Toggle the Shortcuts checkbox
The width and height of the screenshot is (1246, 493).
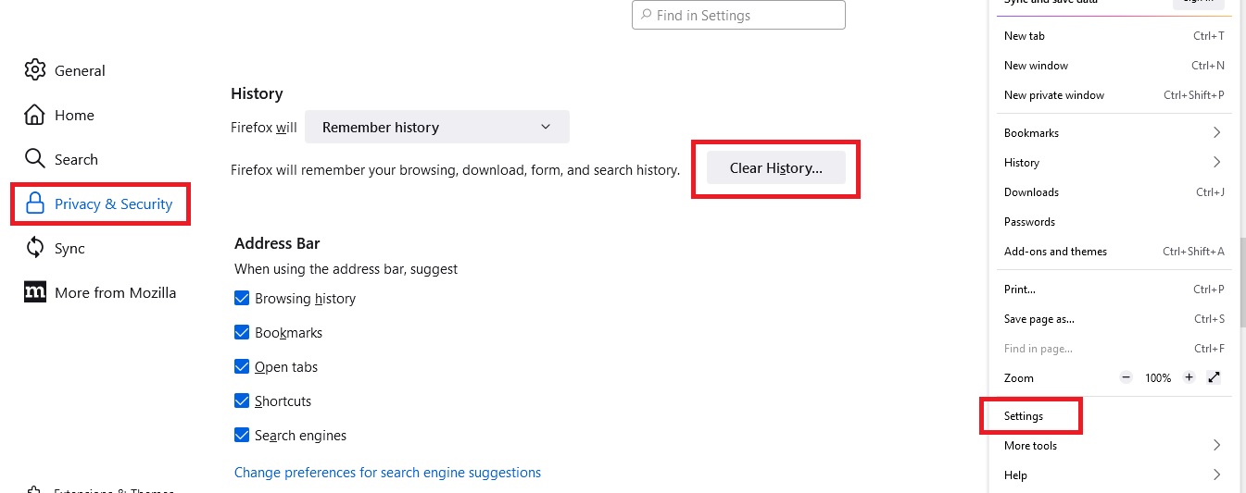click(x=242, y=401)
